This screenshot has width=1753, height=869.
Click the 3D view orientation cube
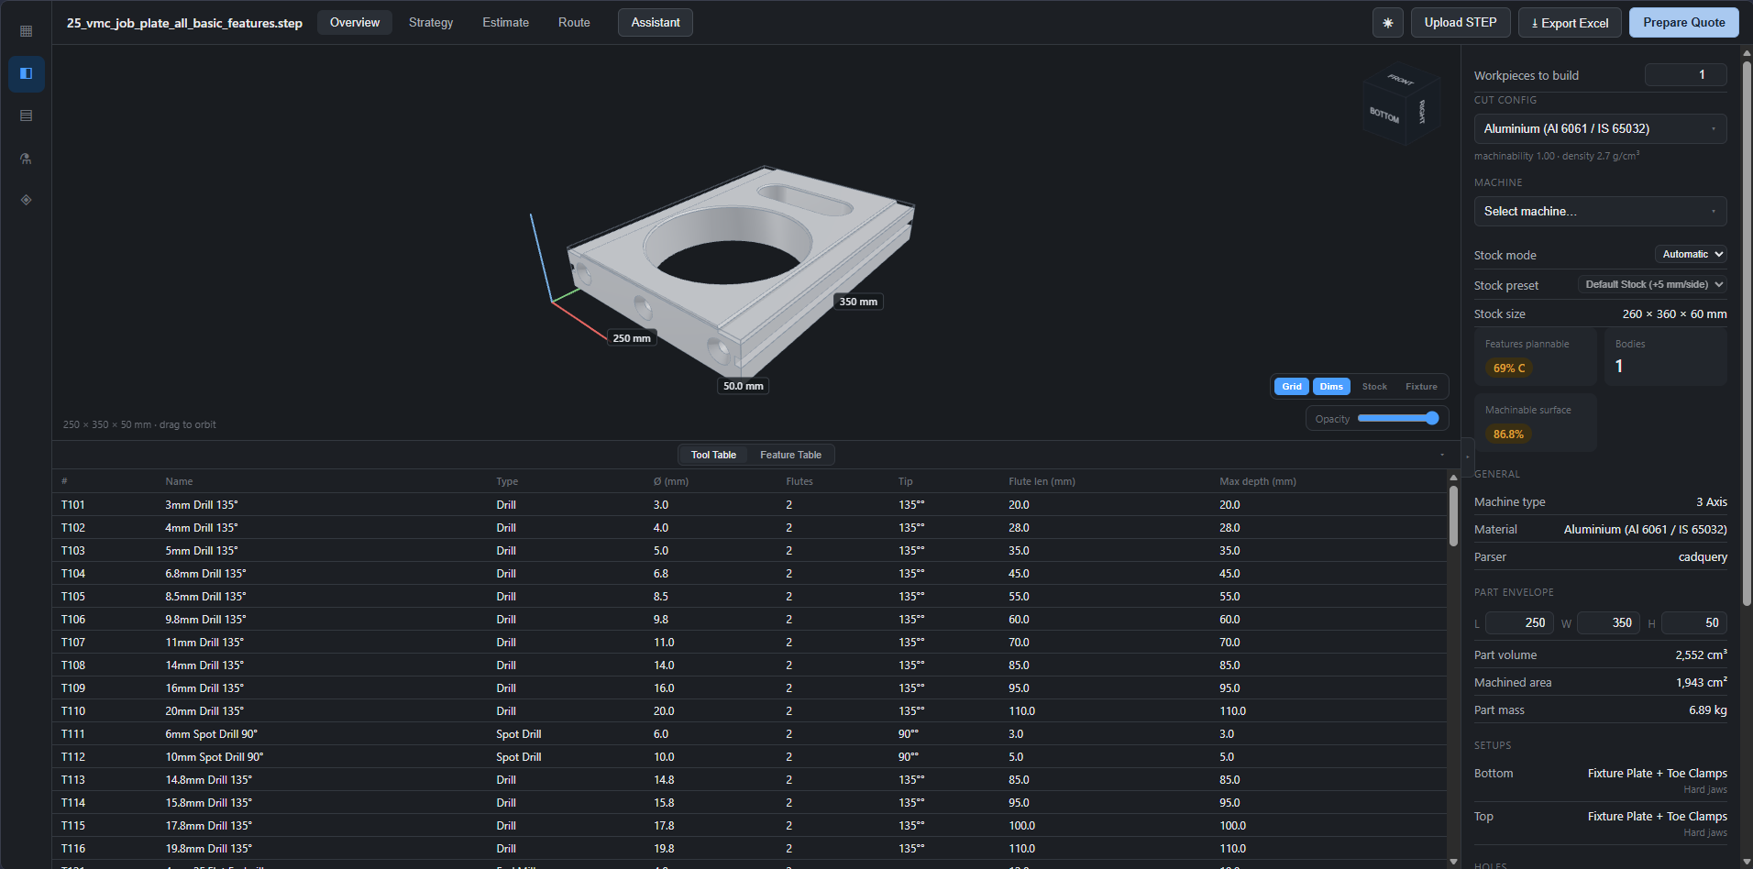[1401, 106]
